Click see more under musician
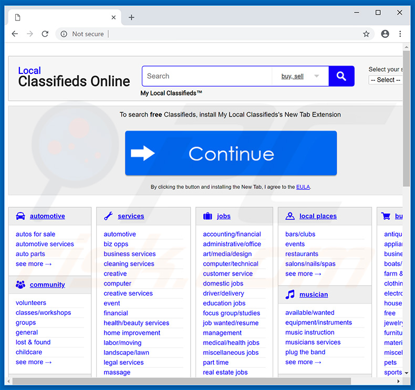 click(x=303, y=362)
